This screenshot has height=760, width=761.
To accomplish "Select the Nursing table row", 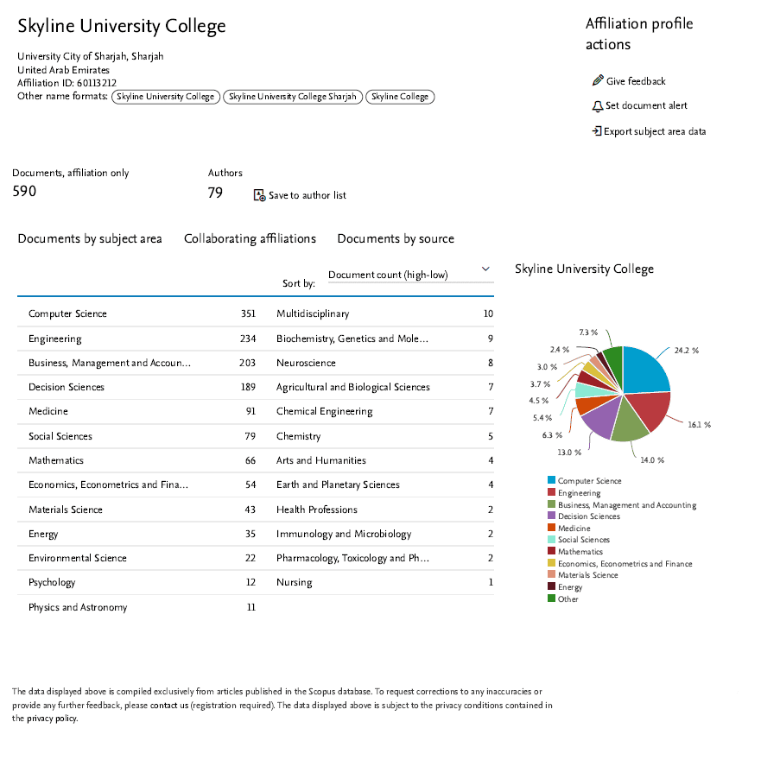I will 385,582.
